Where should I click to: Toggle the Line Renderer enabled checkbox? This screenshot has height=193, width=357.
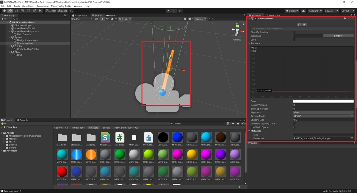point(256,18)
